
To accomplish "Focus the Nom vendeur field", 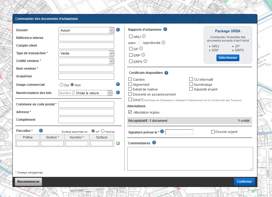I will 86,69.
